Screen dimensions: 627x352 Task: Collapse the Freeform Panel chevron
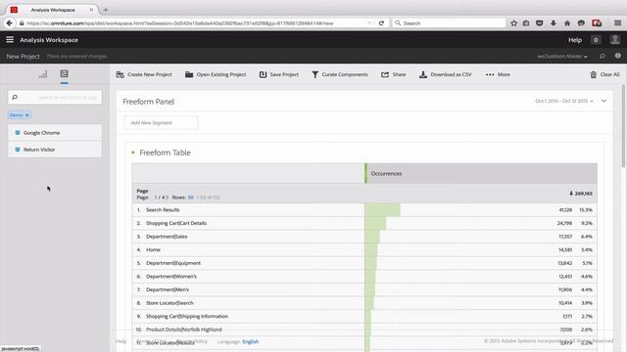tap(603, 101)
